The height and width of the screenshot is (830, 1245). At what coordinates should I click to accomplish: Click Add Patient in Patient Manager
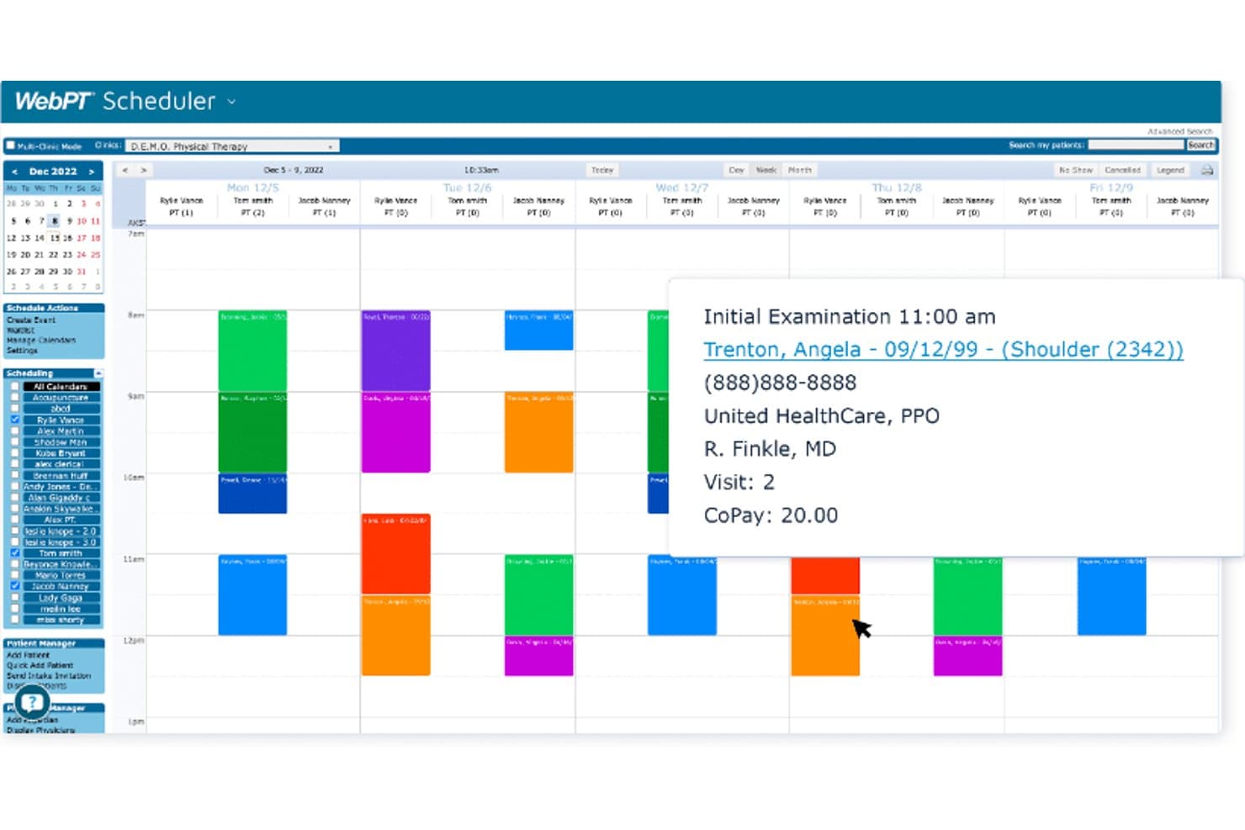(28, 655)
